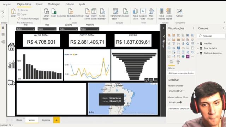Get more visuals via ellipsis icon
This screenshot has width=226, height=127.
point(192,56)
